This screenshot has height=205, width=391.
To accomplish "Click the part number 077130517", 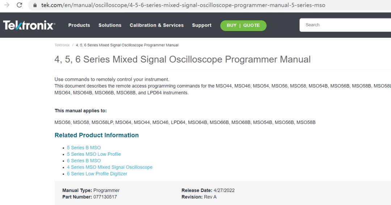I will pyautogui.click(x=105, y=197).
